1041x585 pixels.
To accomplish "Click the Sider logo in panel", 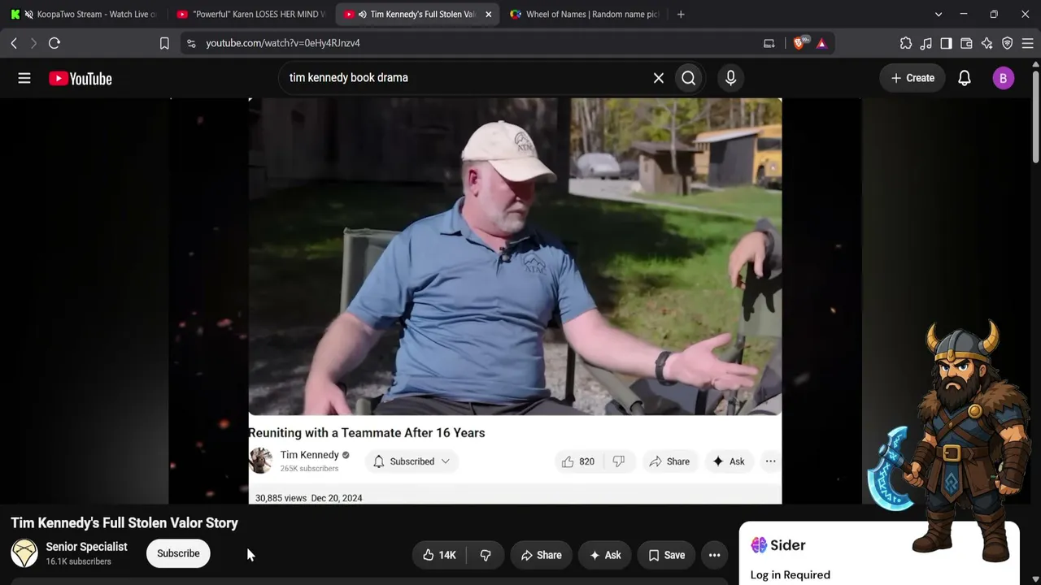I will [777, 545].
